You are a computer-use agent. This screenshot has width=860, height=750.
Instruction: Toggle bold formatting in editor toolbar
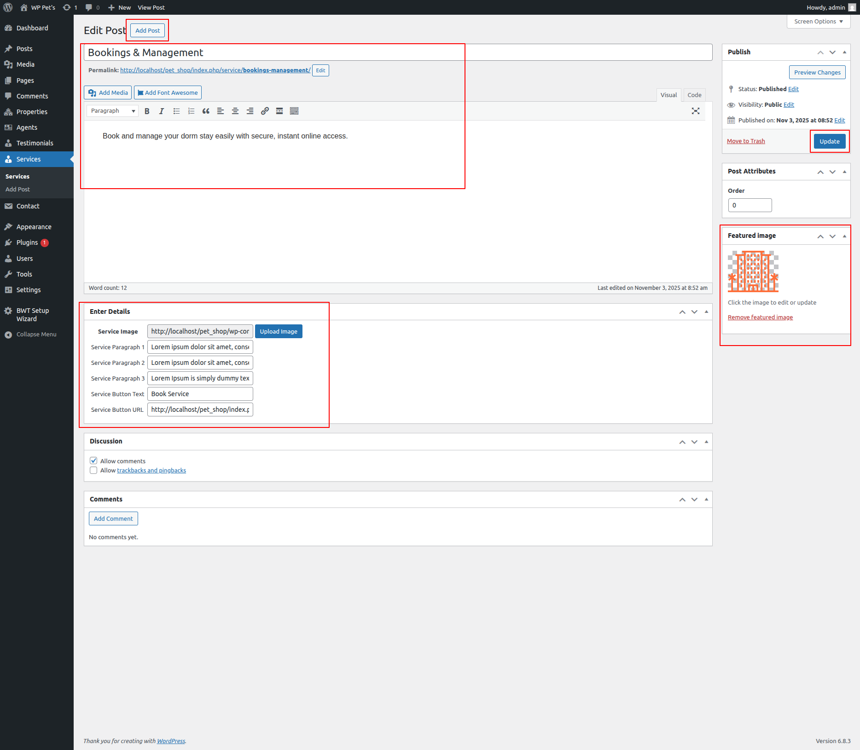tap(147, 111)
